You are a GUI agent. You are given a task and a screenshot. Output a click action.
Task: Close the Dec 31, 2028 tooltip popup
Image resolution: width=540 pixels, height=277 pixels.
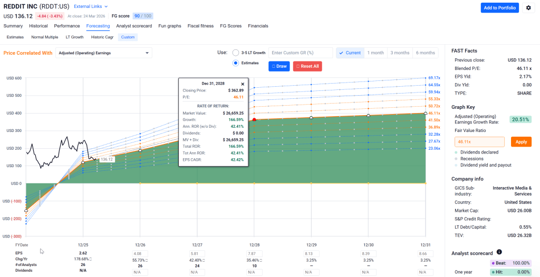point(243,84)
